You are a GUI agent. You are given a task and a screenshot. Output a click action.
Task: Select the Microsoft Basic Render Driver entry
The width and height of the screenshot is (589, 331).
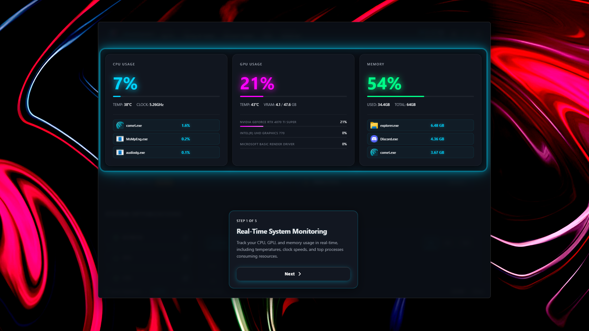[293, 144]
